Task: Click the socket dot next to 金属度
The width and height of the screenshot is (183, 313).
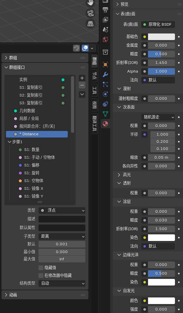Action: 144,45
